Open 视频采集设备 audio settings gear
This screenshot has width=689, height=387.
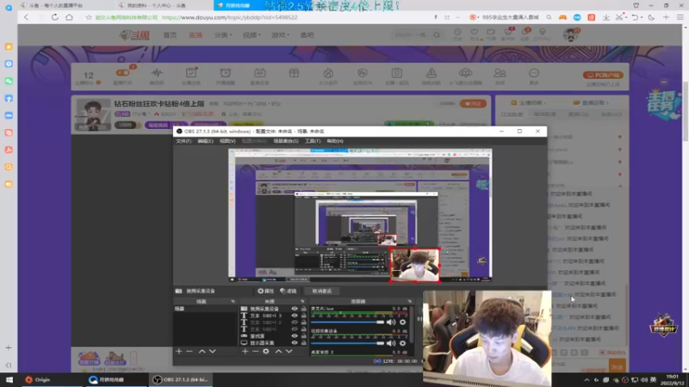402,343
